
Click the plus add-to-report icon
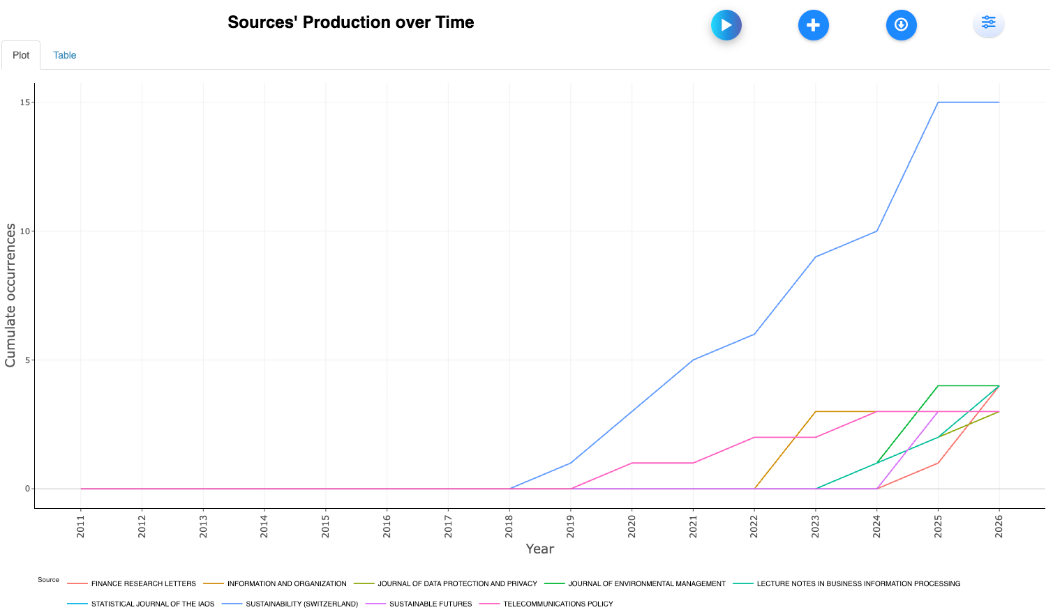coord(813,25)
